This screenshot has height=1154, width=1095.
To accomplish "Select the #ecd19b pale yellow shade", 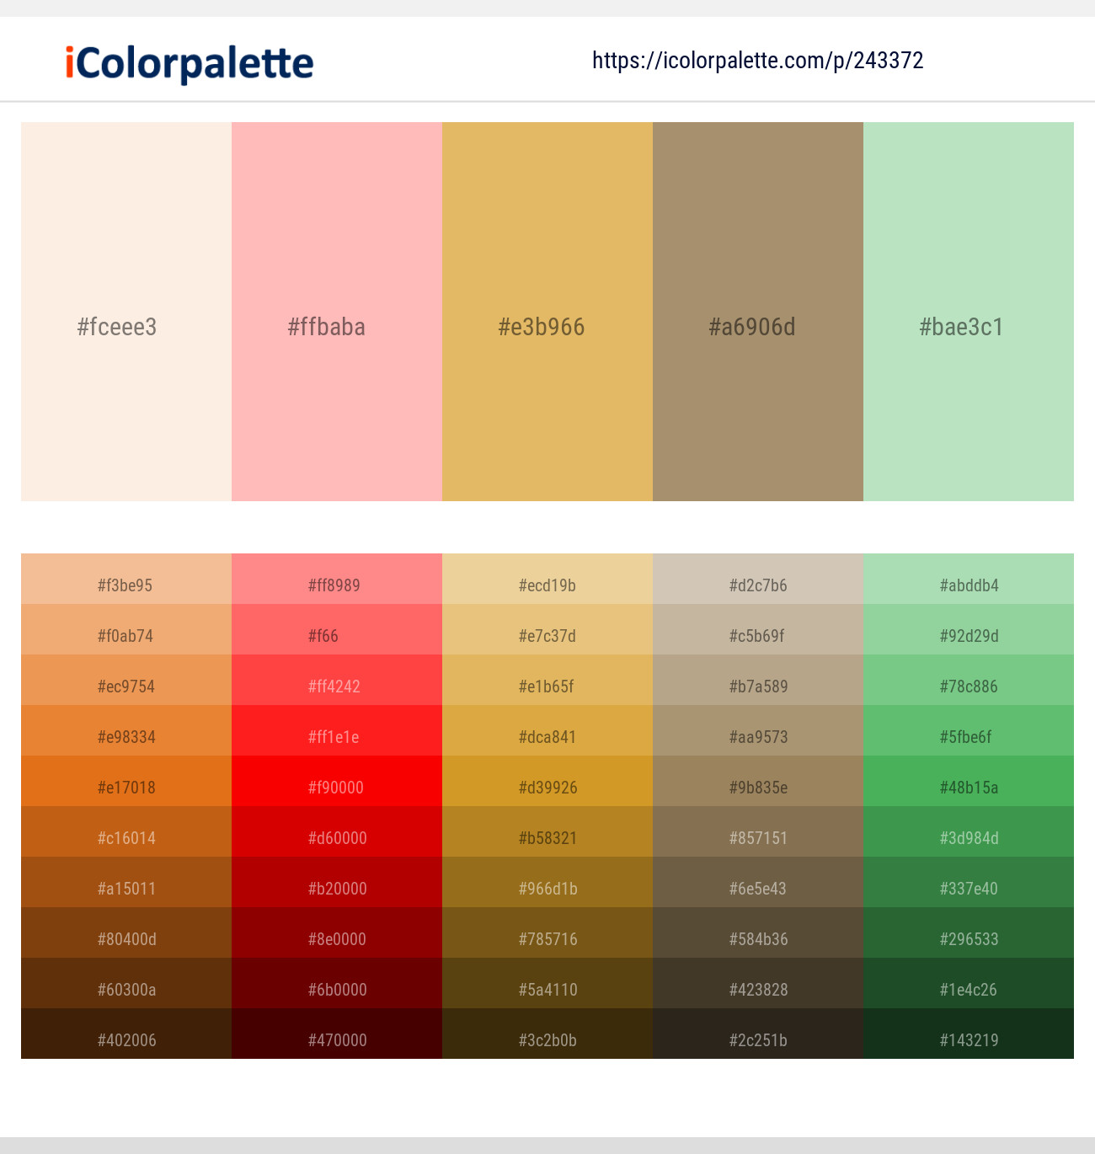I will [x=547, y=579].
